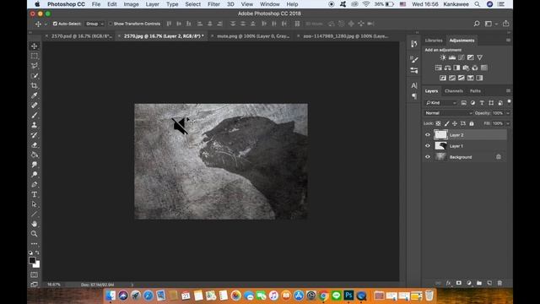Image resolution: width=540 pixels, height=304 pixels.
Task: Hide Layer 2 visibility eye
Action: (x=428, y=135)
